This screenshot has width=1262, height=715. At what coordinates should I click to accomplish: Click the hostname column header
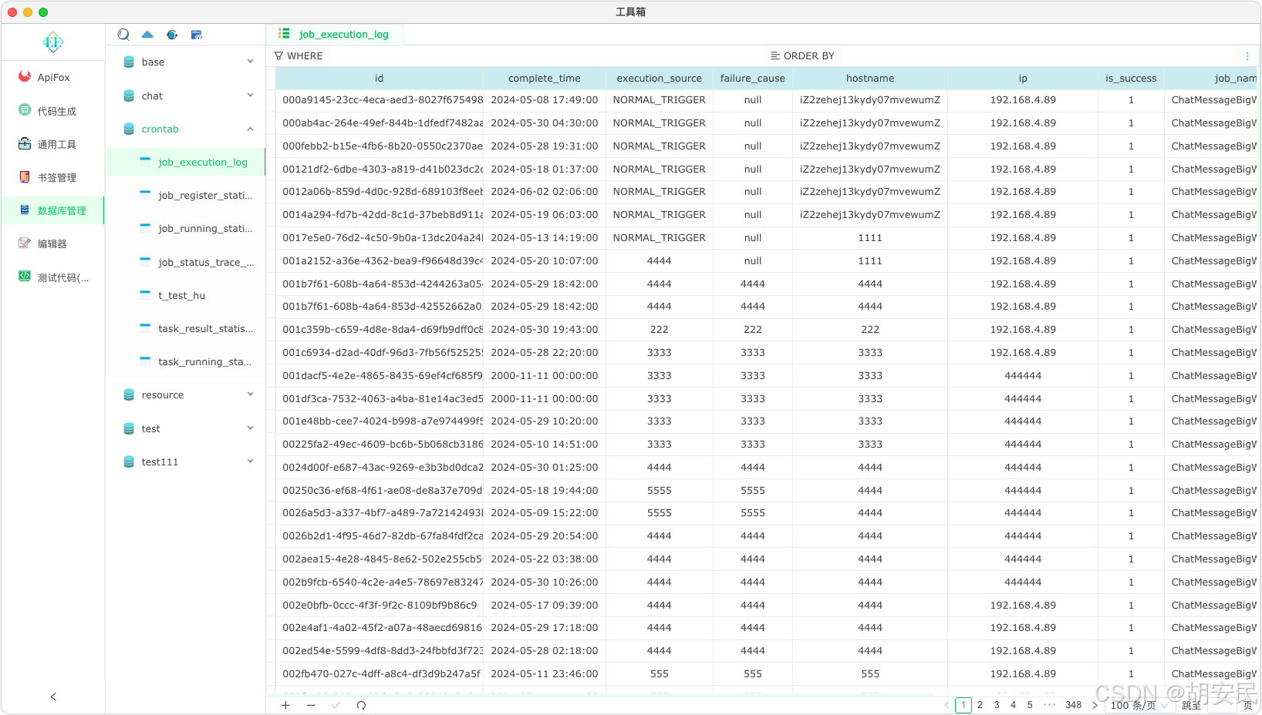(x=870, y=79)
